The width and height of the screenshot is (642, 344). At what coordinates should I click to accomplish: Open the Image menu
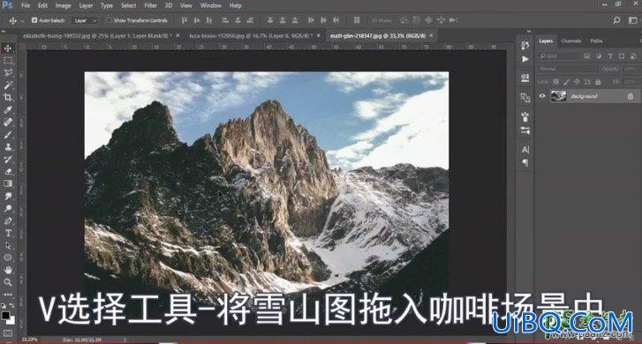tap(63, 5)
